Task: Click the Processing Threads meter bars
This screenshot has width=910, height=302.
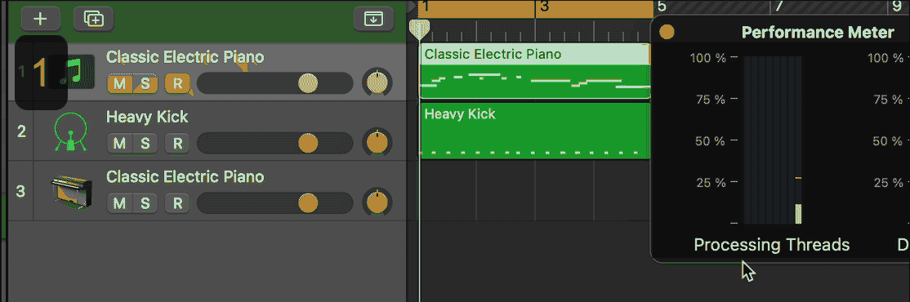Action: click(773, 140)
